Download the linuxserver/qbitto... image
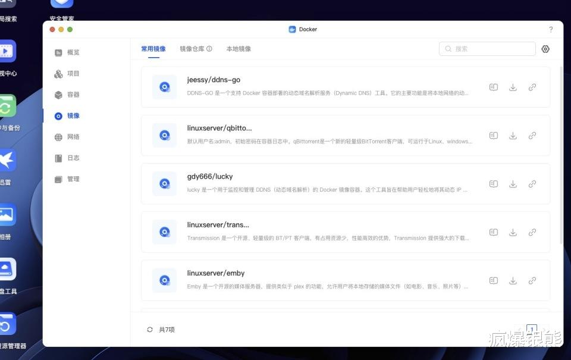Viewport: 571px width, 360px height. [x=513, y=136]
